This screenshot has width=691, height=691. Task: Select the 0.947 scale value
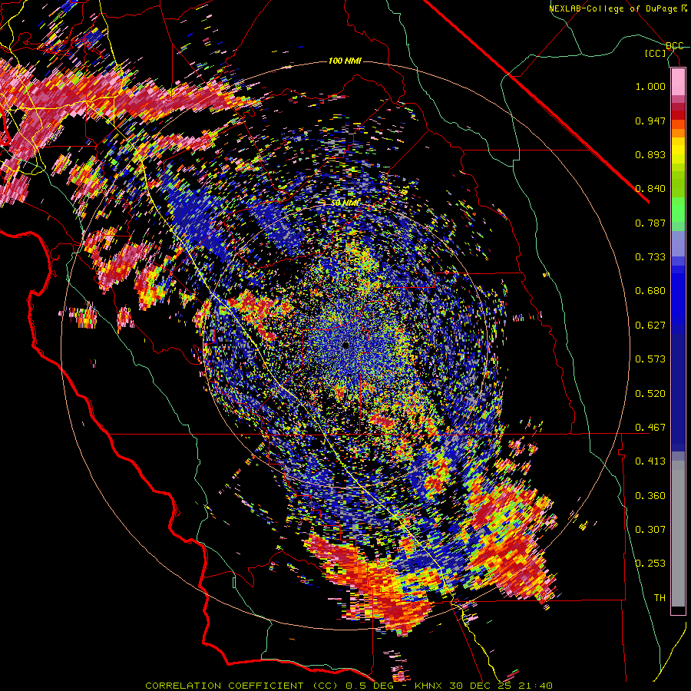[x=650, y=121]
